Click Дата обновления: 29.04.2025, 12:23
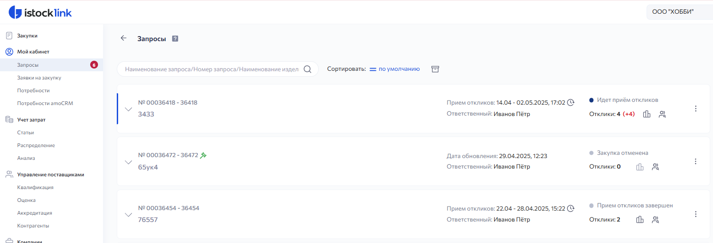 coord(497,156)
